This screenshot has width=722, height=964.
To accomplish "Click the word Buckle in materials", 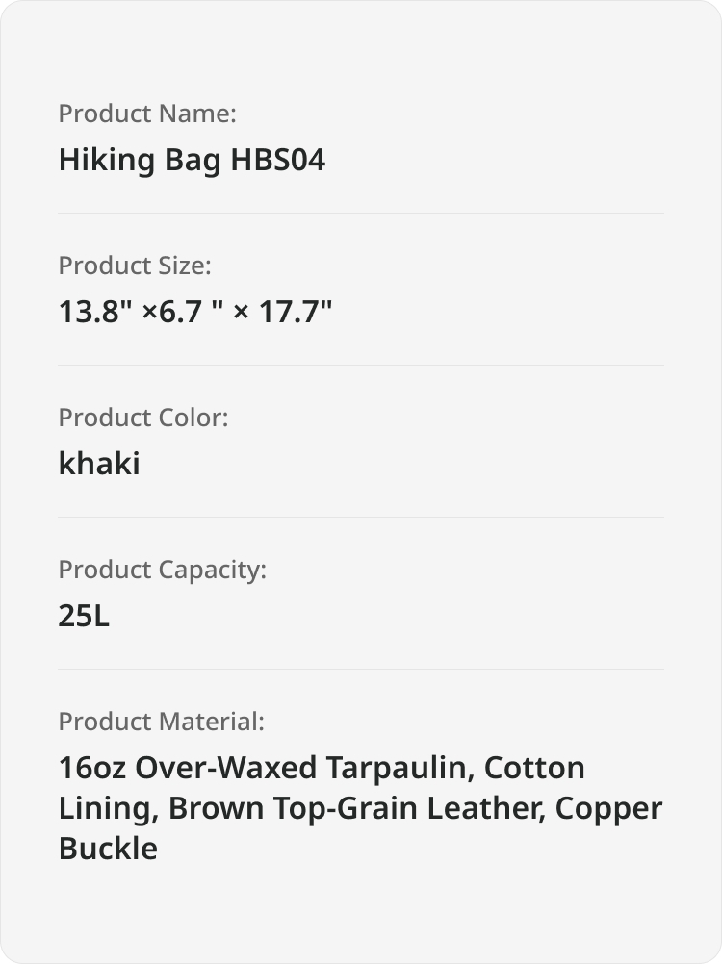I will point(108,849).
